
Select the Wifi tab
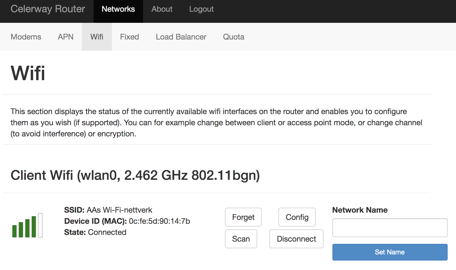coord(97,37)
